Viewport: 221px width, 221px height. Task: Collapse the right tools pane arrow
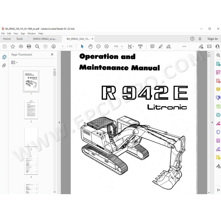[212, 122]
